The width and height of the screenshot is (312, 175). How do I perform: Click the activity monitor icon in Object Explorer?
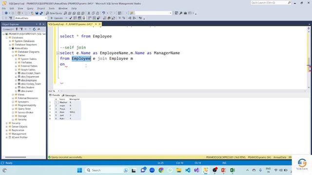point(39,29)
